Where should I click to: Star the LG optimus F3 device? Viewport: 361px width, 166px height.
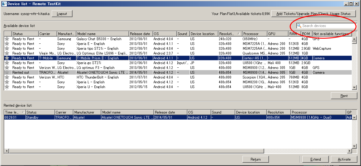(x=7, y=67)
